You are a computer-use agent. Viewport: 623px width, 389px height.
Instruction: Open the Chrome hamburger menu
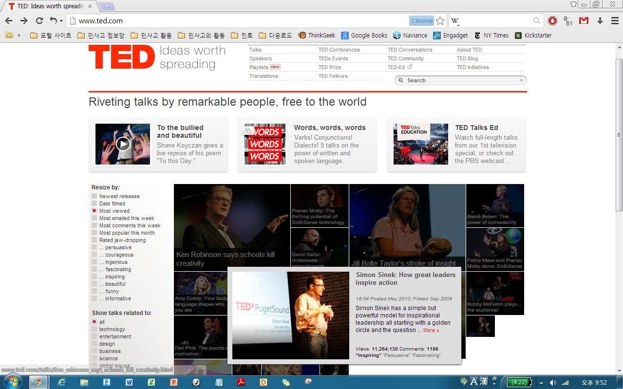(x=614, y=21)
